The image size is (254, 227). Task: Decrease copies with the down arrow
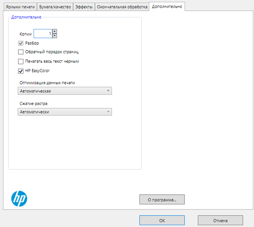click(55, 36)
